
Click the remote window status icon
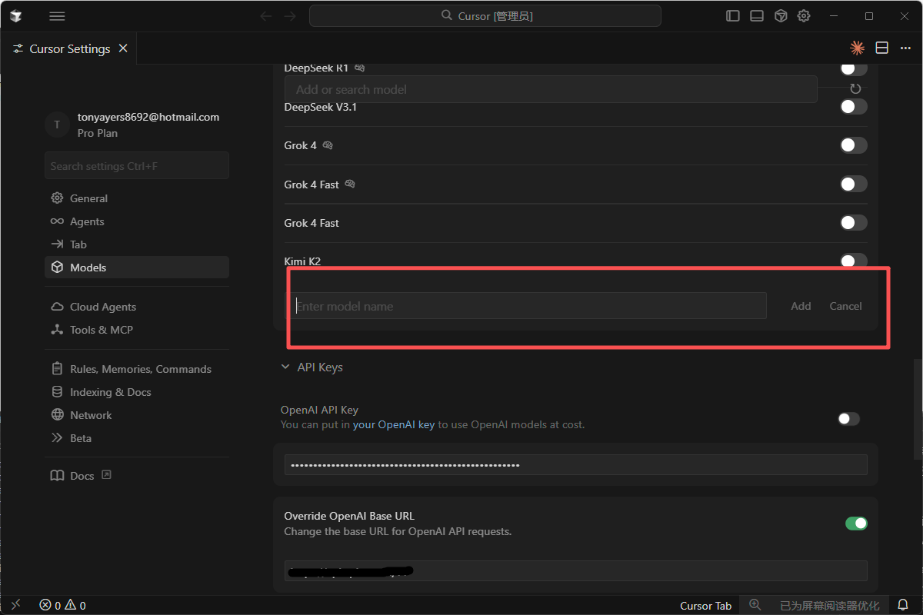15,606
